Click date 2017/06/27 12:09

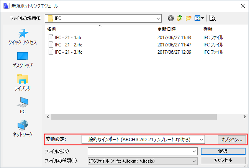coord(174,52)
